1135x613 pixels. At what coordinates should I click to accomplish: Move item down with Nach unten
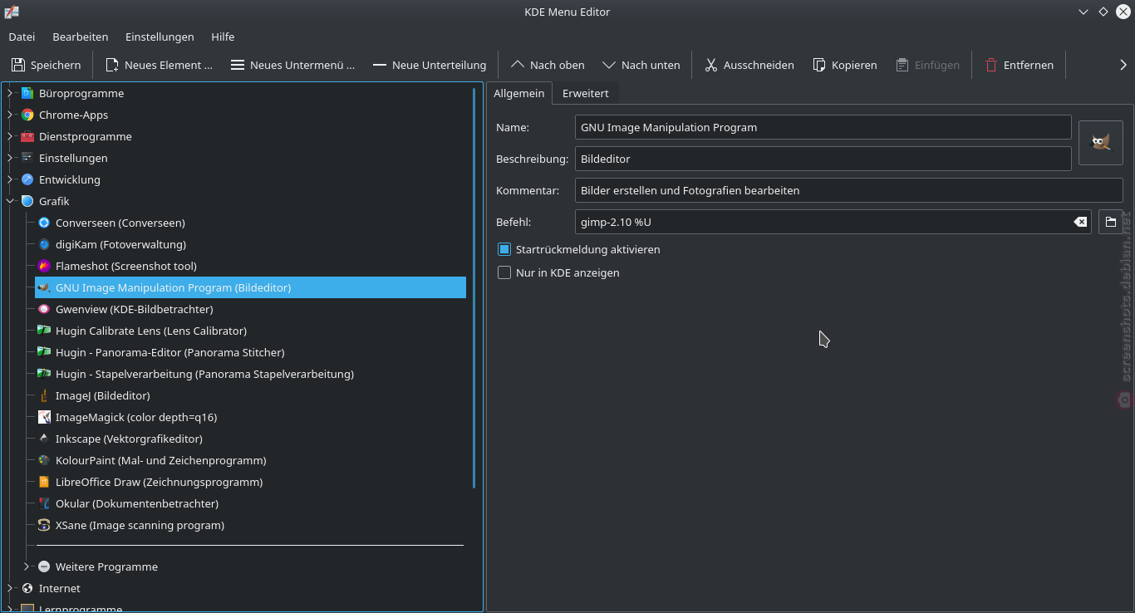pos(641,65)
